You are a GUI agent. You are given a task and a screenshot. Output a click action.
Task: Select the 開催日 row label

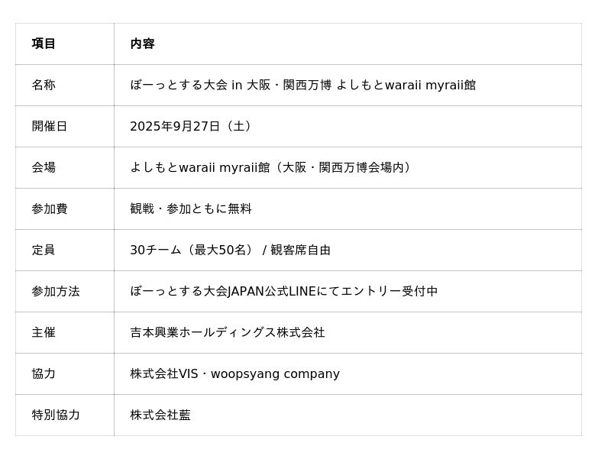point(50,127)
